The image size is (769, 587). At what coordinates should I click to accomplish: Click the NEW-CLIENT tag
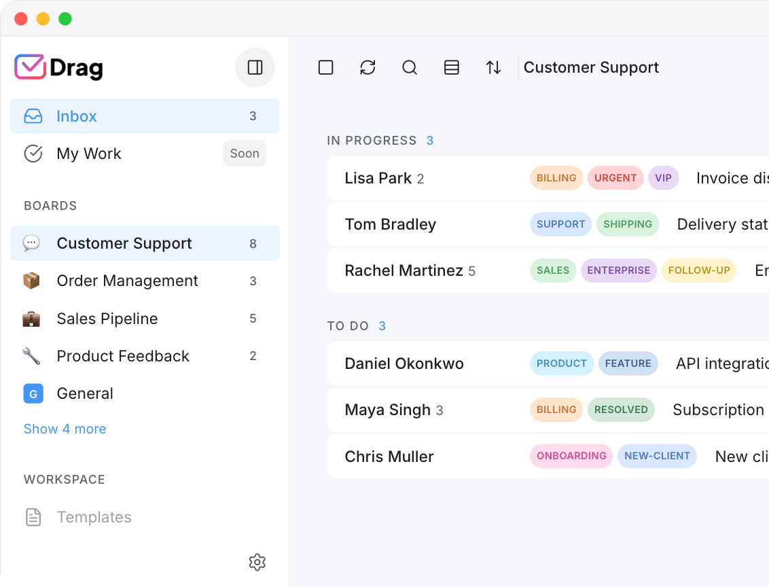click(657, 456)
